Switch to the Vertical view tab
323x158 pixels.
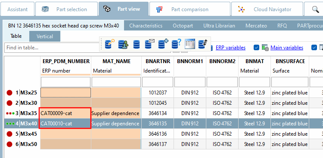coord(45,36)
